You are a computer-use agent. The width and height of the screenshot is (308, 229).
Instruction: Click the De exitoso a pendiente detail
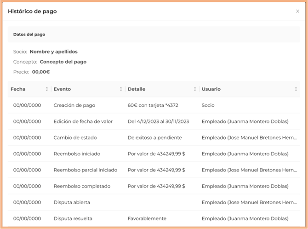[154, 138]
